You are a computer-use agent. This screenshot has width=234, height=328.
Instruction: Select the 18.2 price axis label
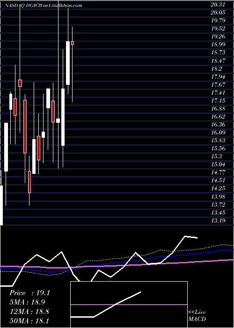(x=216, y=68)
